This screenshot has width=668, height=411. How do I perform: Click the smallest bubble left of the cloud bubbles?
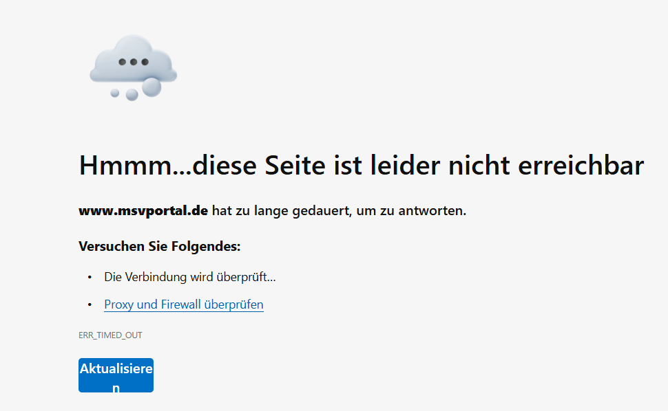pyautogui.click(x=115, y=93)
